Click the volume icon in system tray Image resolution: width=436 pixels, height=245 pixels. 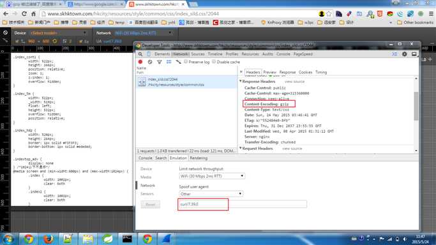[x=405, y=239]
